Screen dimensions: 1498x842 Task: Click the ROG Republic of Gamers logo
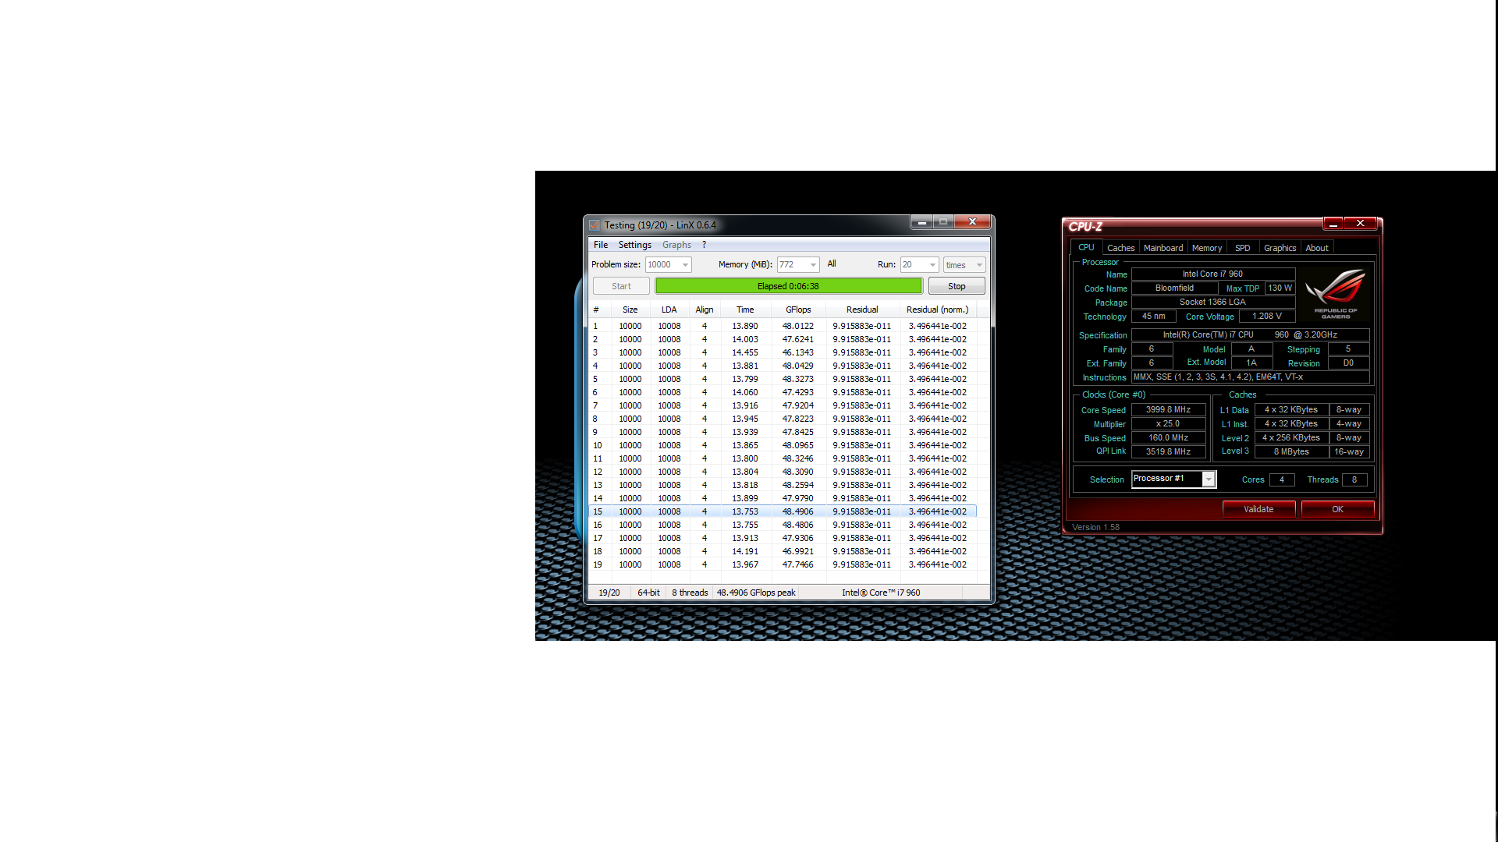[x=1335, y=293]
